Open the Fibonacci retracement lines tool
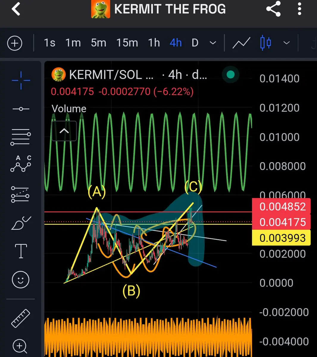The image size is (317, 357). [21, 137]
